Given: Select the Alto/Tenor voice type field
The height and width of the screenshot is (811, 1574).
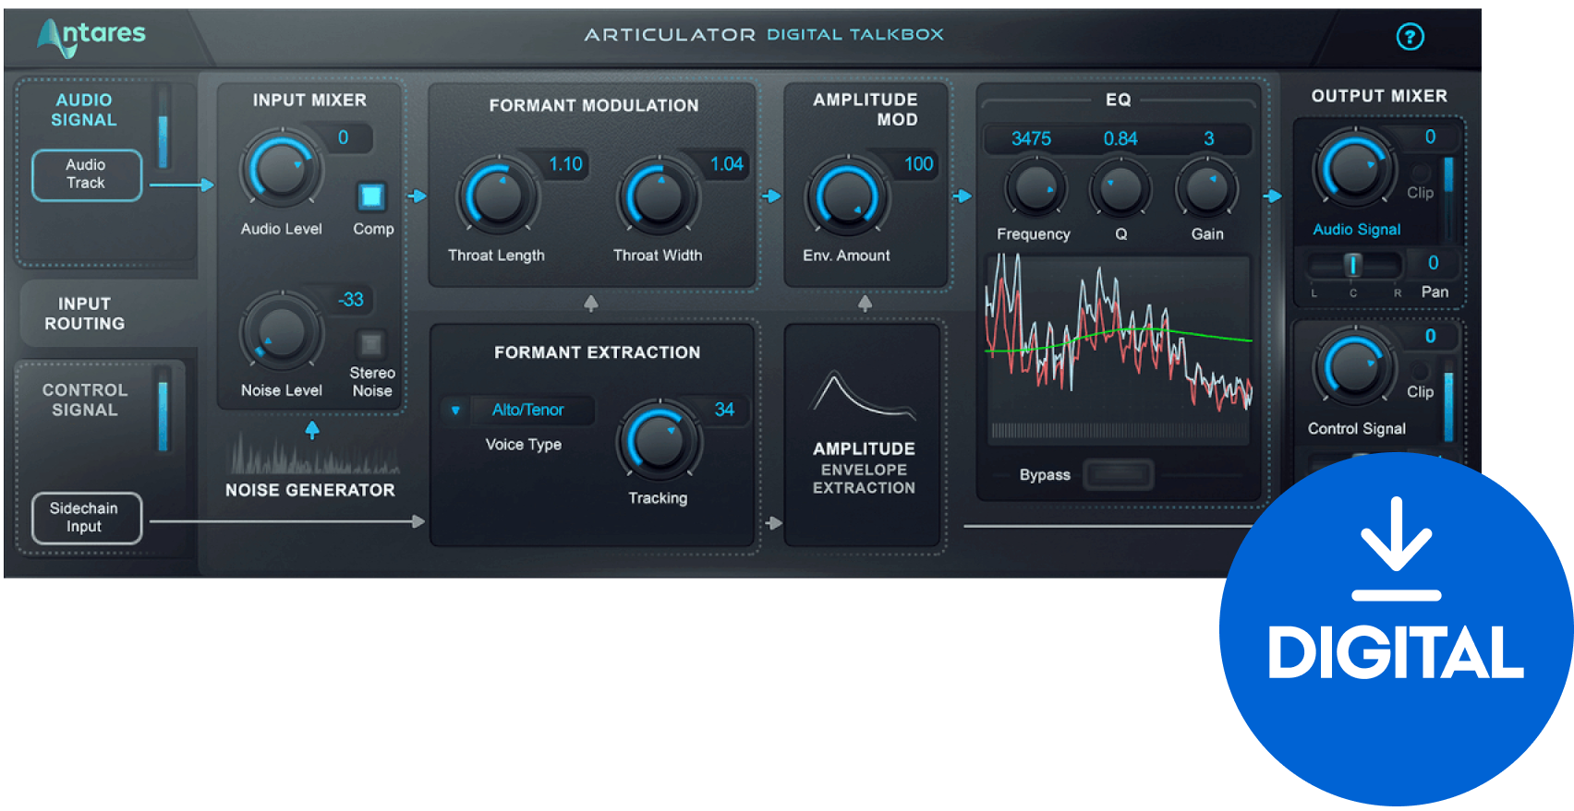Looking at the screenshot, I should pyautogui.click(x=529, y=410).
